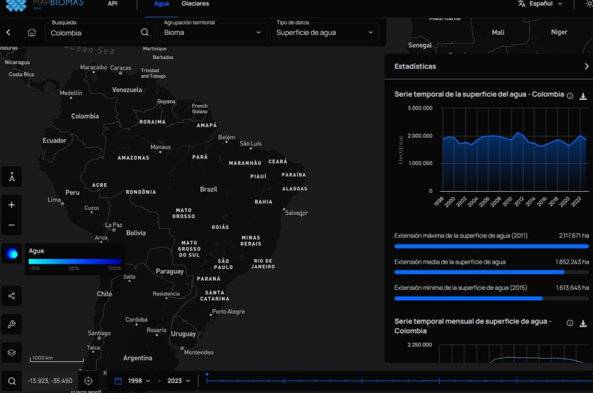Open the API menu item
The height and width of the screenshot is (393, 593).
click(x=112, y=4)
